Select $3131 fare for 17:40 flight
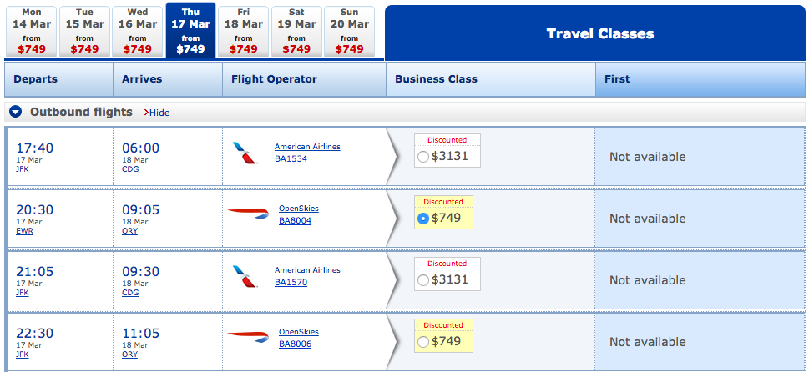 pyautogui.click(x=422, y=157)
